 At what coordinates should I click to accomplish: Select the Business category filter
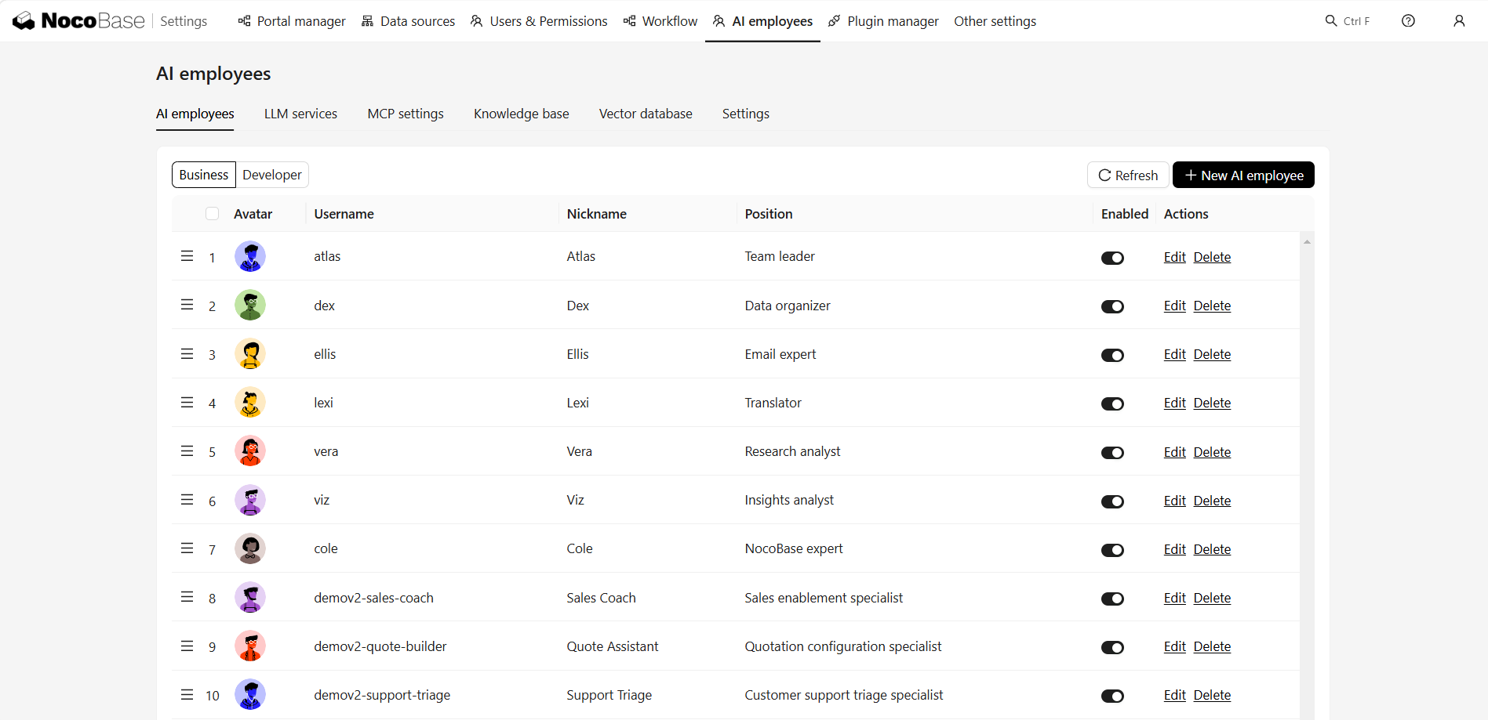tap(204, 175)
